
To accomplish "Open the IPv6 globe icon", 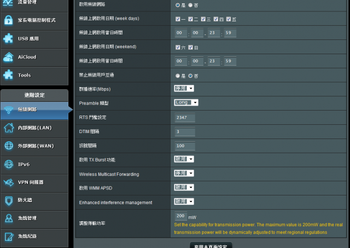I will (9, 164).
